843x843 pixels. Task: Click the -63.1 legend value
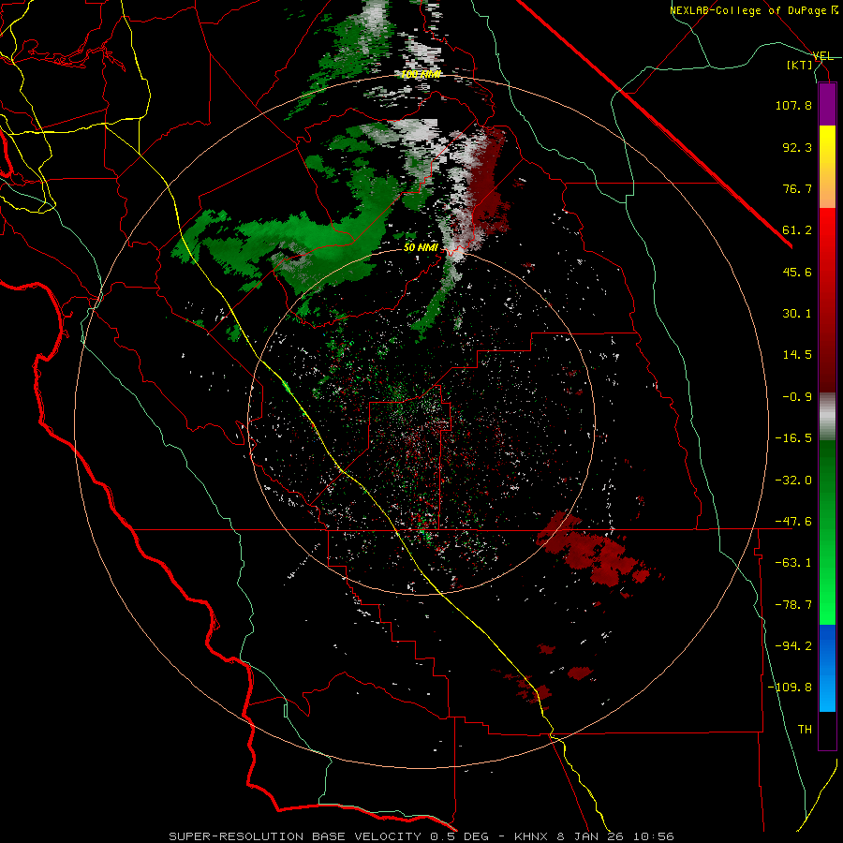(x=793, y=563)
